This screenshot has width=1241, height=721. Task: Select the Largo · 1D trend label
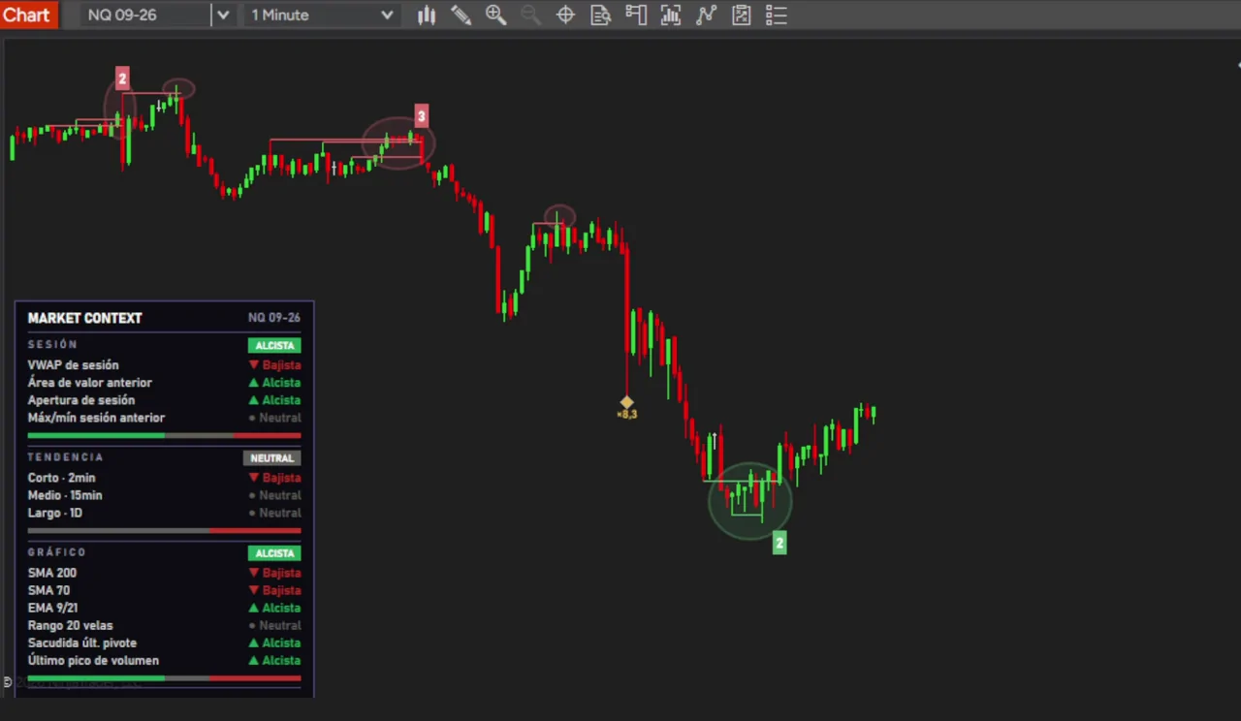[55, 513]
